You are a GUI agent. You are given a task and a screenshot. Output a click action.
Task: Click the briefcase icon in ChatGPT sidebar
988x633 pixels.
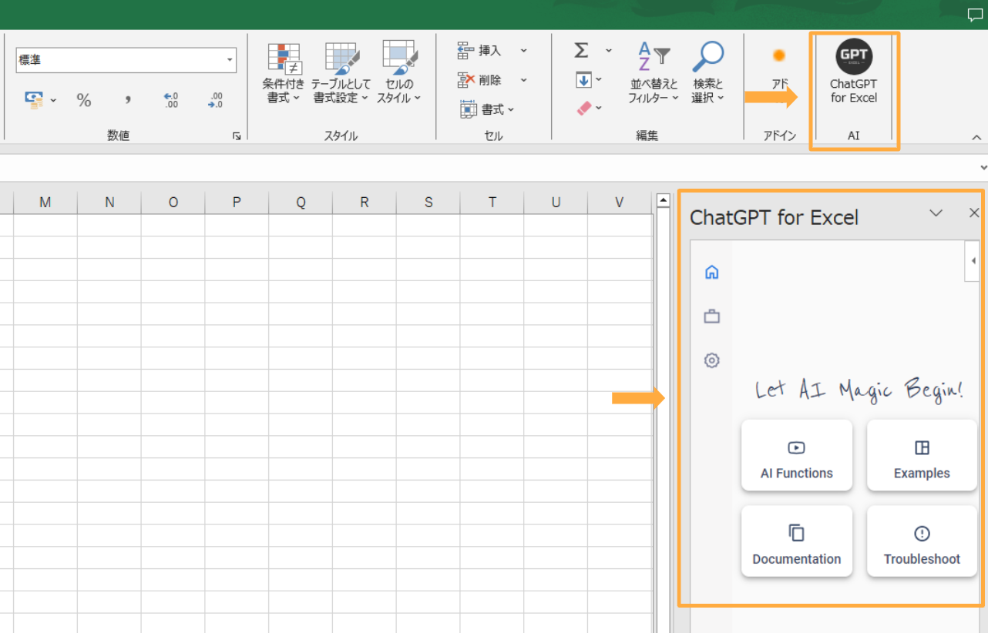click(x=711, y=316)
